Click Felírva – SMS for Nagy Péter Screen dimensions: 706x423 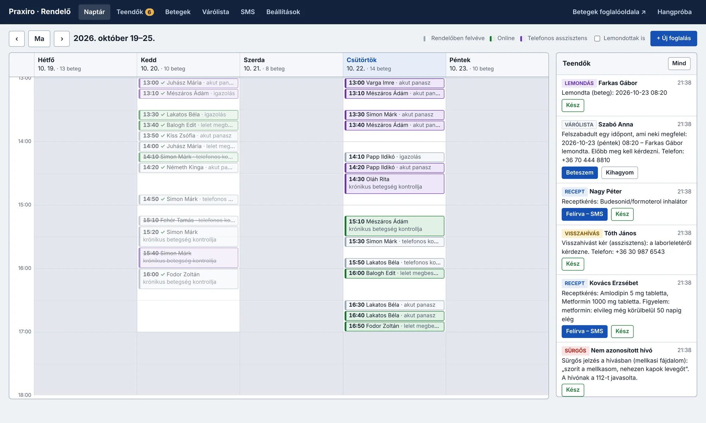pyautogui.click(x=584, y=214)
